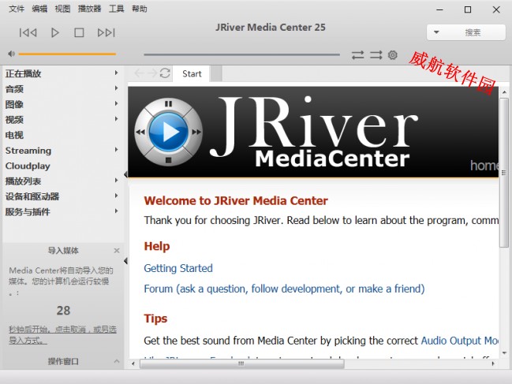The image size is (512, 384).
Task: Open the gear settings icon near seek bar
Action: [392, 55]
